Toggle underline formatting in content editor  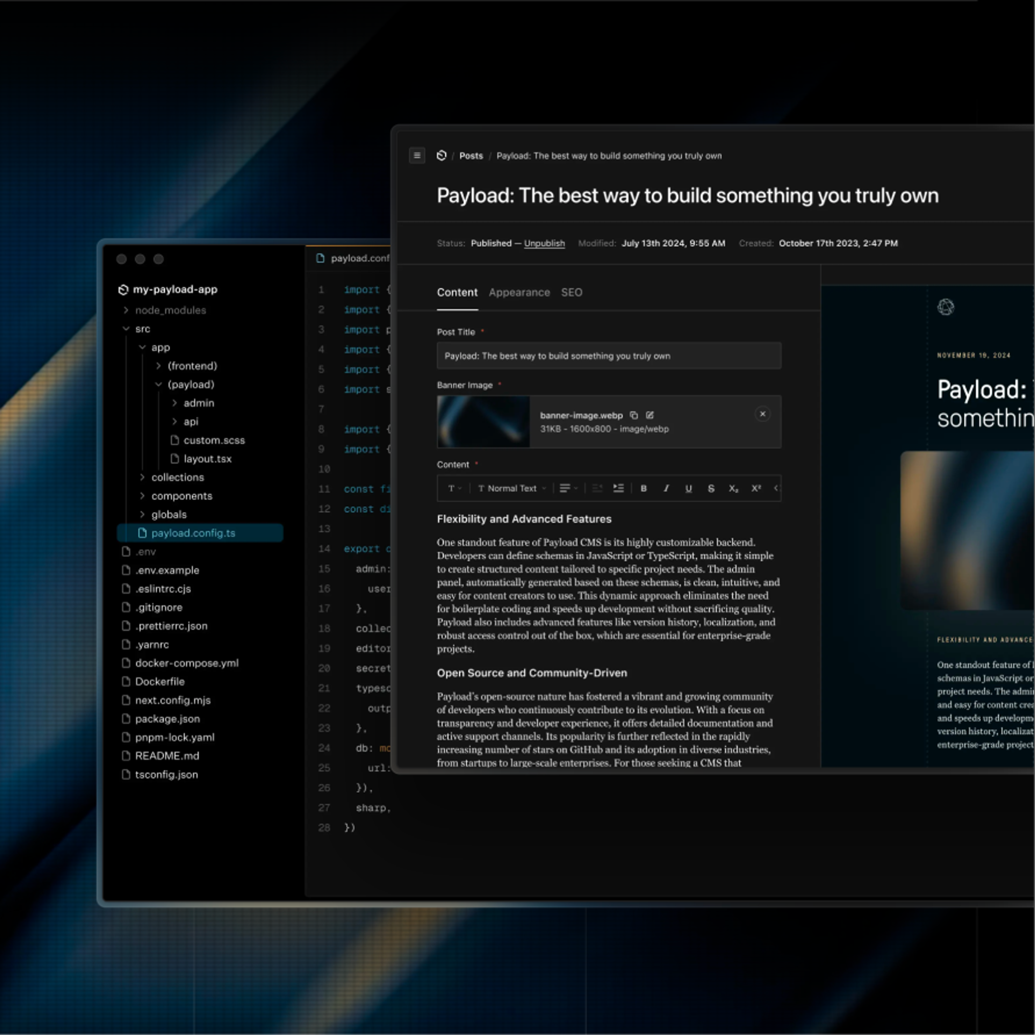(688, 489)
